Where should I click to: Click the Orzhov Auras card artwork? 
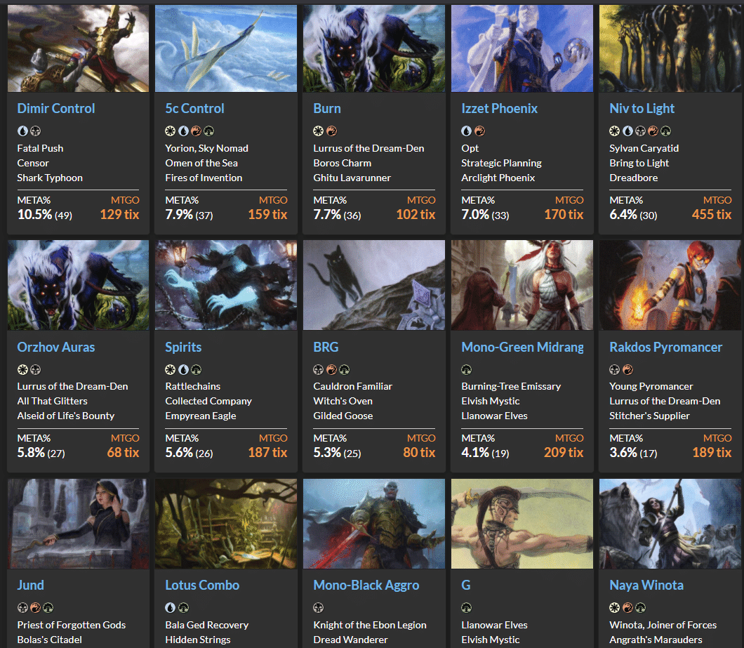coord(79,285)
